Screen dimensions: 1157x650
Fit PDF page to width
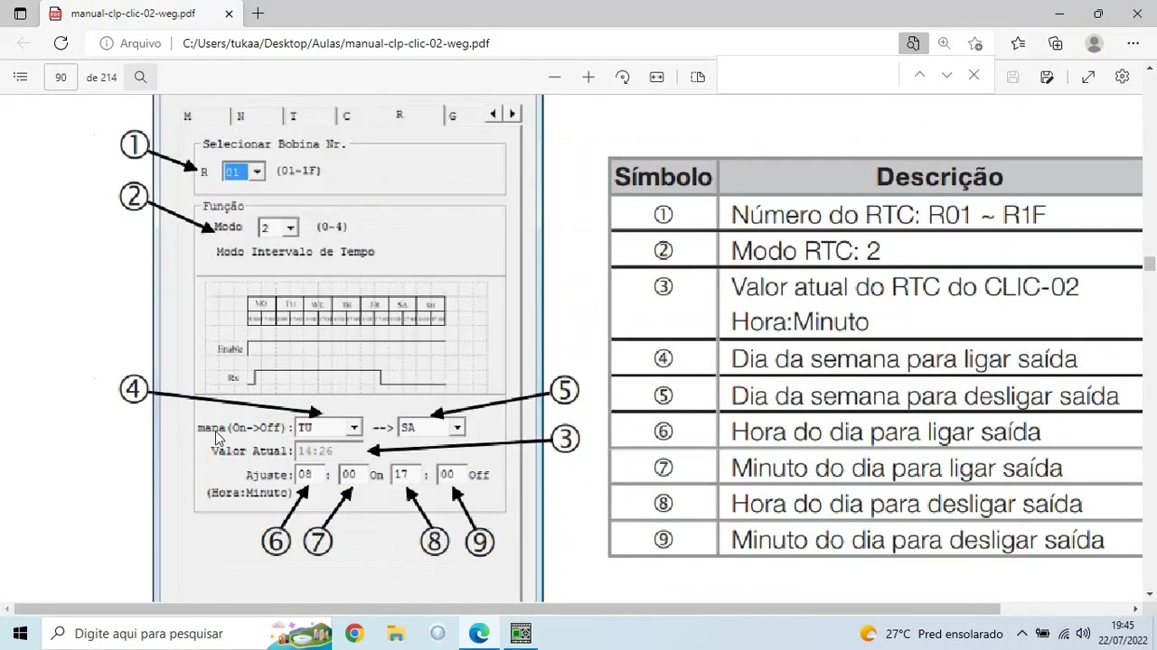pos(657,78)
